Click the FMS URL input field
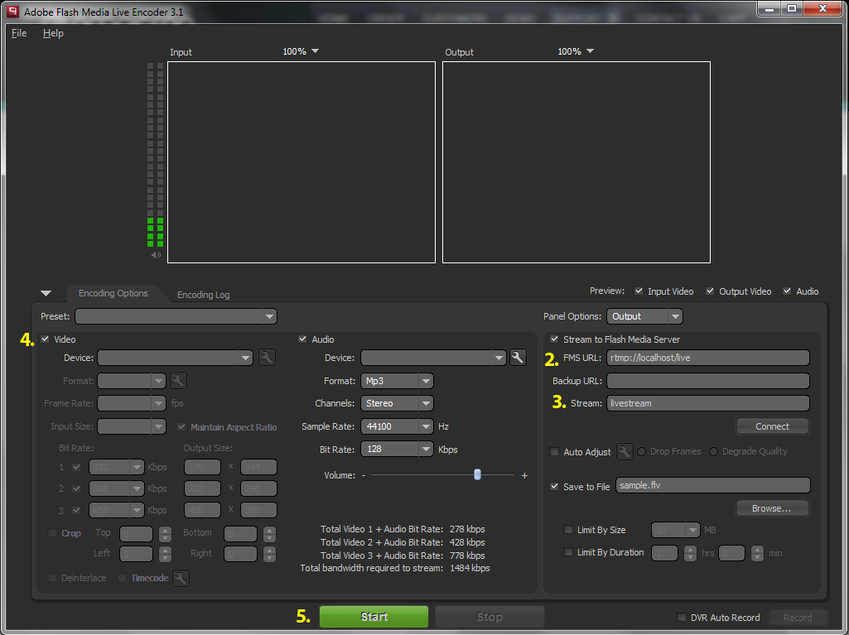 (707, 358)
